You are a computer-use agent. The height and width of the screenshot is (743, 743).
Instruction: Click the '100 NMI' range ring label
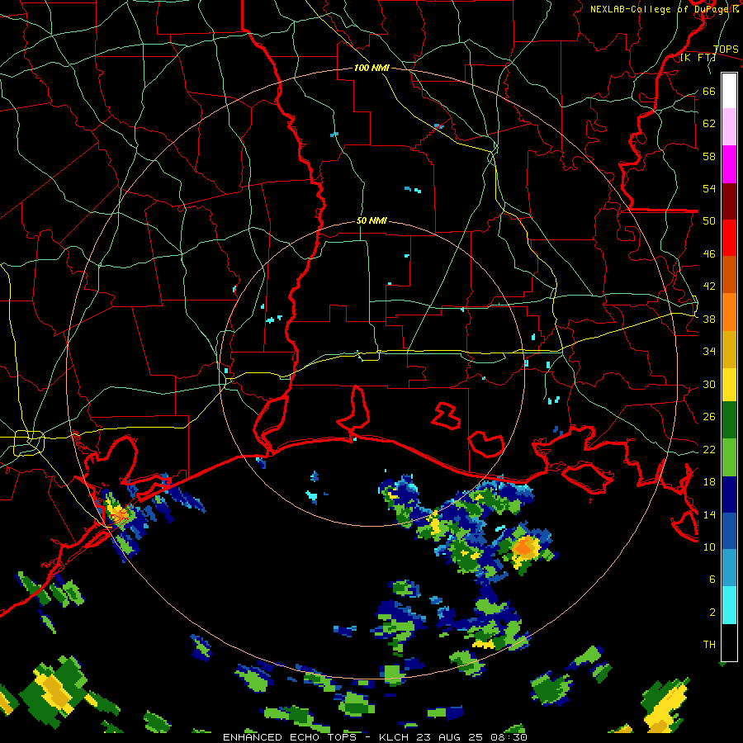tap(371, 69)
